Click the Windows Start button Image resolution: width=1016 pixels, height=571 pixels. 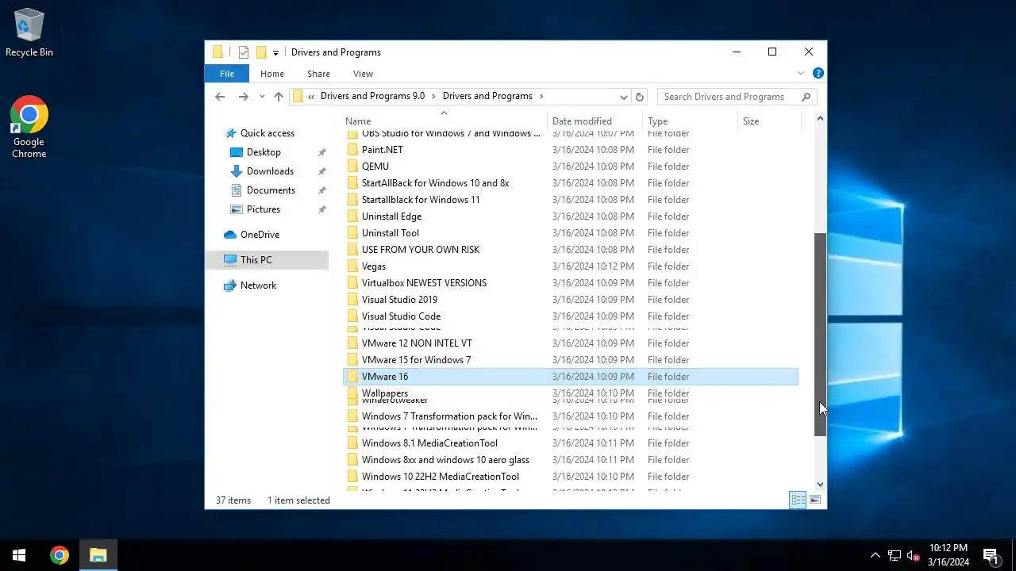click(19, 555)
